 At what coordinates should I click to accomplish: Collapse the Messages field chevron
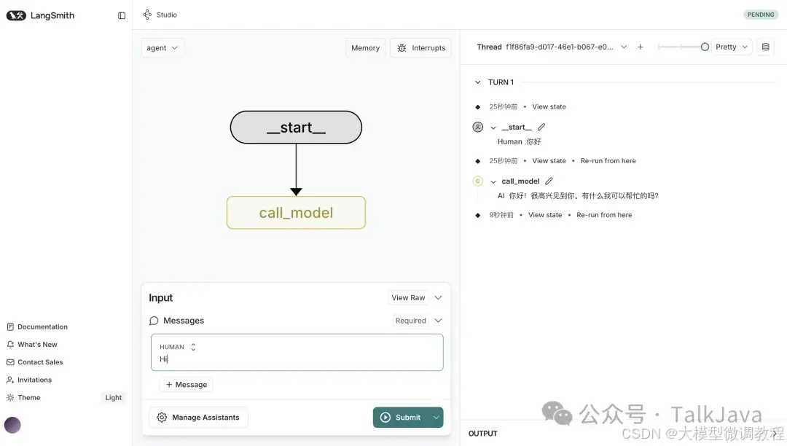click(x=438, y=321)
